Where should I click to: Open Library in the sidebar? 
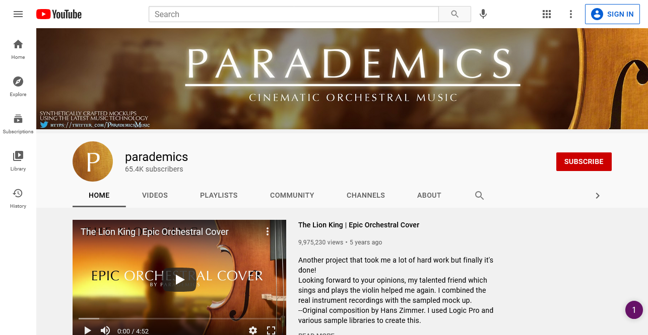point(18,161)
